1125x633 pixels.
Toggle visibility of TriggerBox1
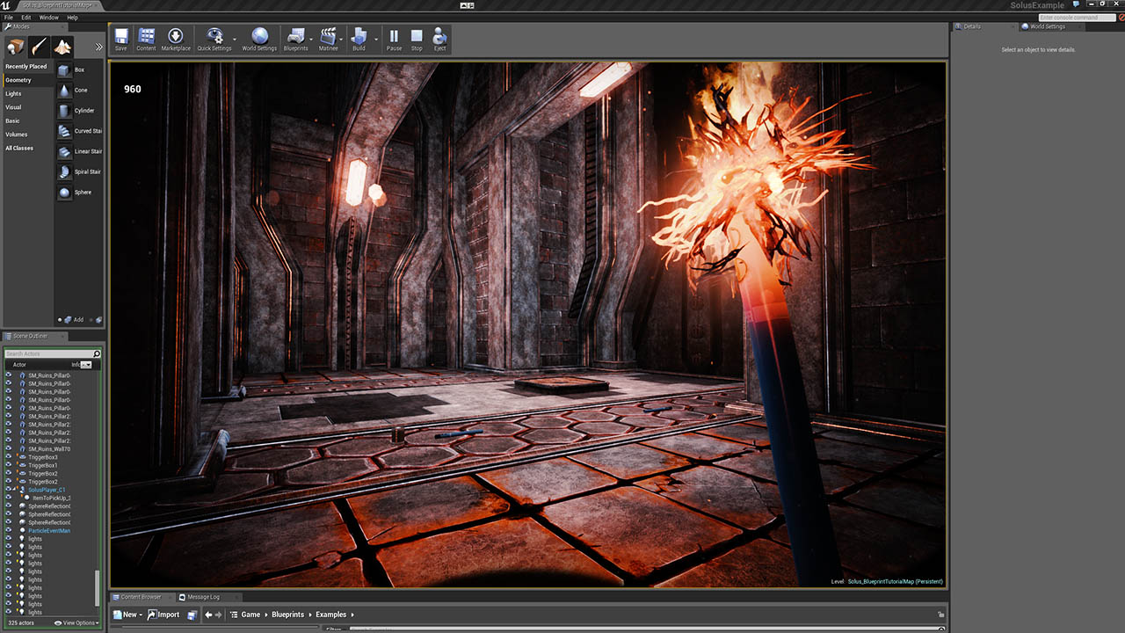pos(9,465)
